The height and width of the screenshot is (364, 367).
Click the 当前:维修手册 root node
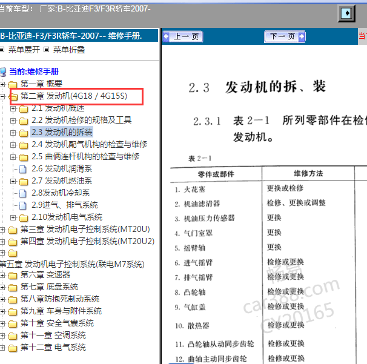(x=34, y=71)
